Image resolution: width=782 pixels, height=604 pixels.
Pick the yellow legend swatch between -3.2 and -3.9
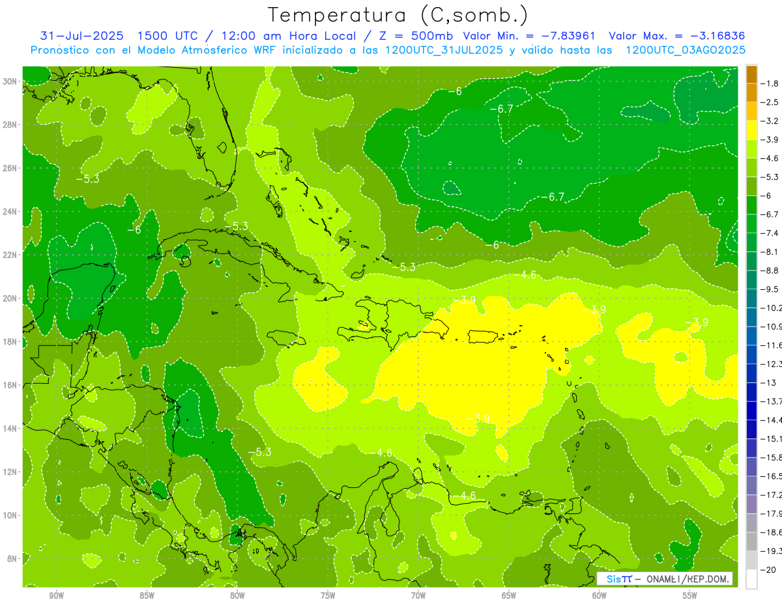(751, 130)
